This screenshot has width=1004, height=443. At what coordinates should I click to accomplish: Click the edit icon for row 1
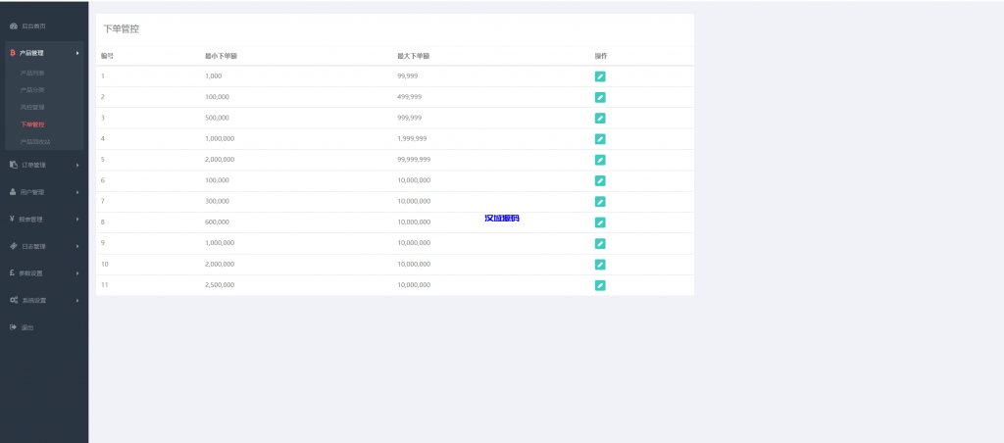(600, 76)
